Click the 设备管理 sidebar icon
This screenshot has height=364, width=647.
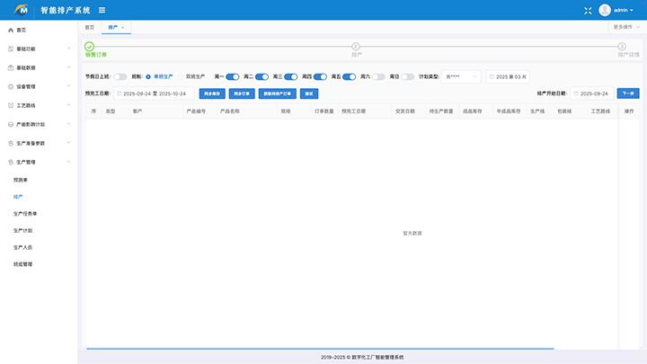[10, 86]
